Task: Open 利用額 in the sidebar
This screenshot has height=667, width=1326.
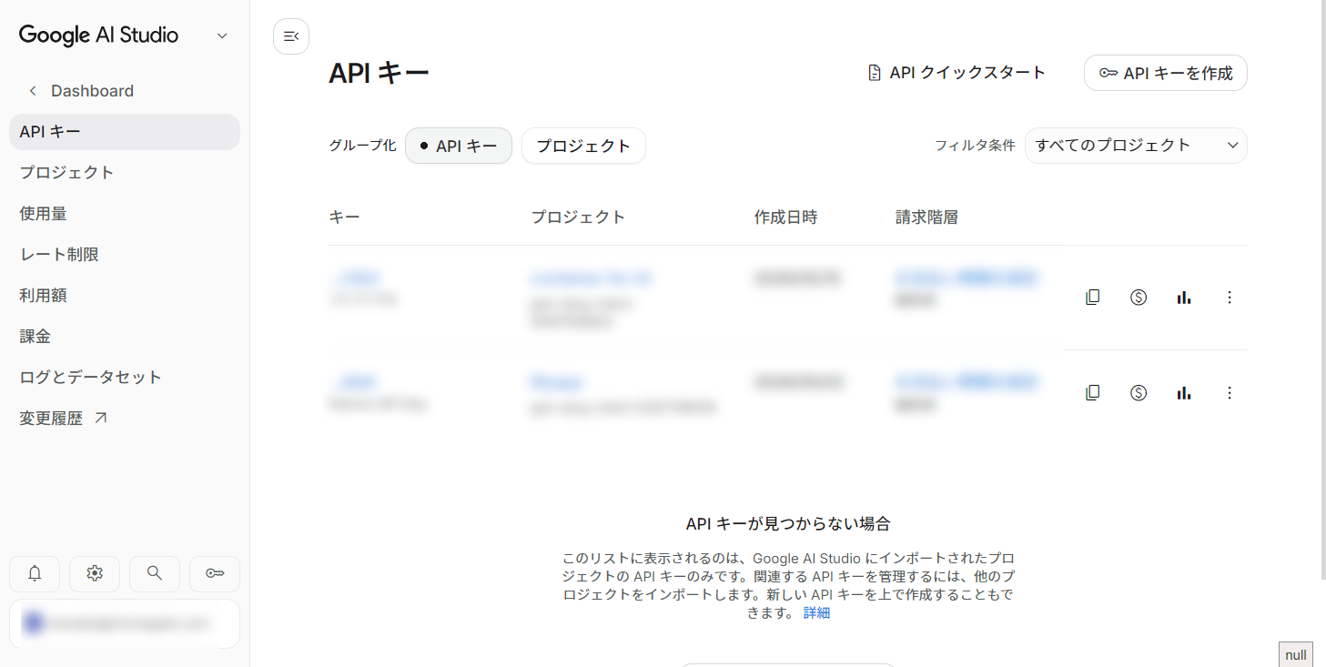Action: (125, 296)
